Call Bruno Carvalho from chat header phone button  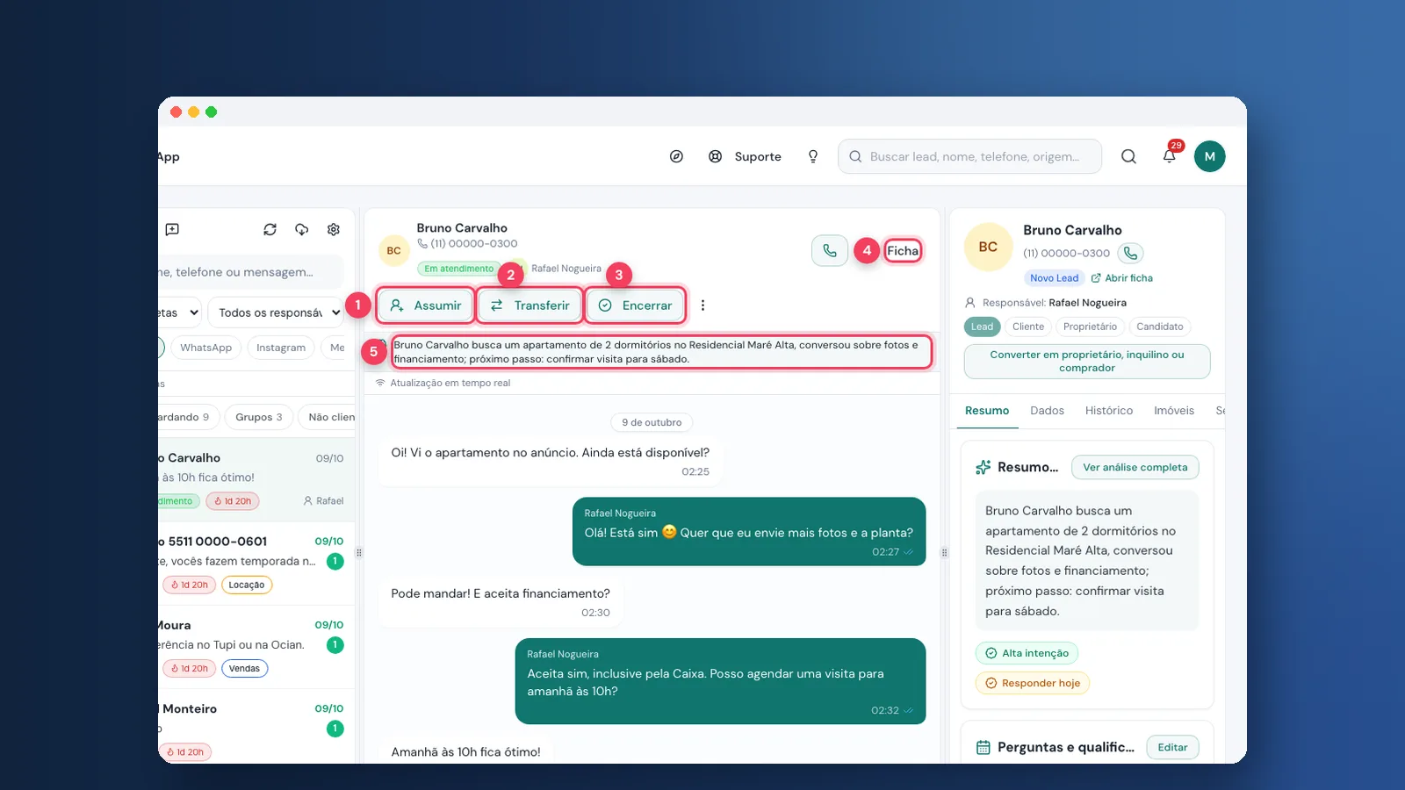(830, 251)
